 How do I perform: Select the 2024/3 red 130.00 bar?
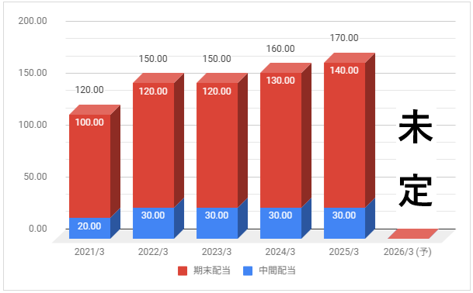click(x=281, y=140)
